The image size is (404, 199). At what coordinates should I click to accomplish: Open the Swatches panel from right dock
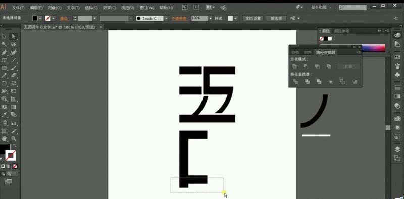point(397,57)
